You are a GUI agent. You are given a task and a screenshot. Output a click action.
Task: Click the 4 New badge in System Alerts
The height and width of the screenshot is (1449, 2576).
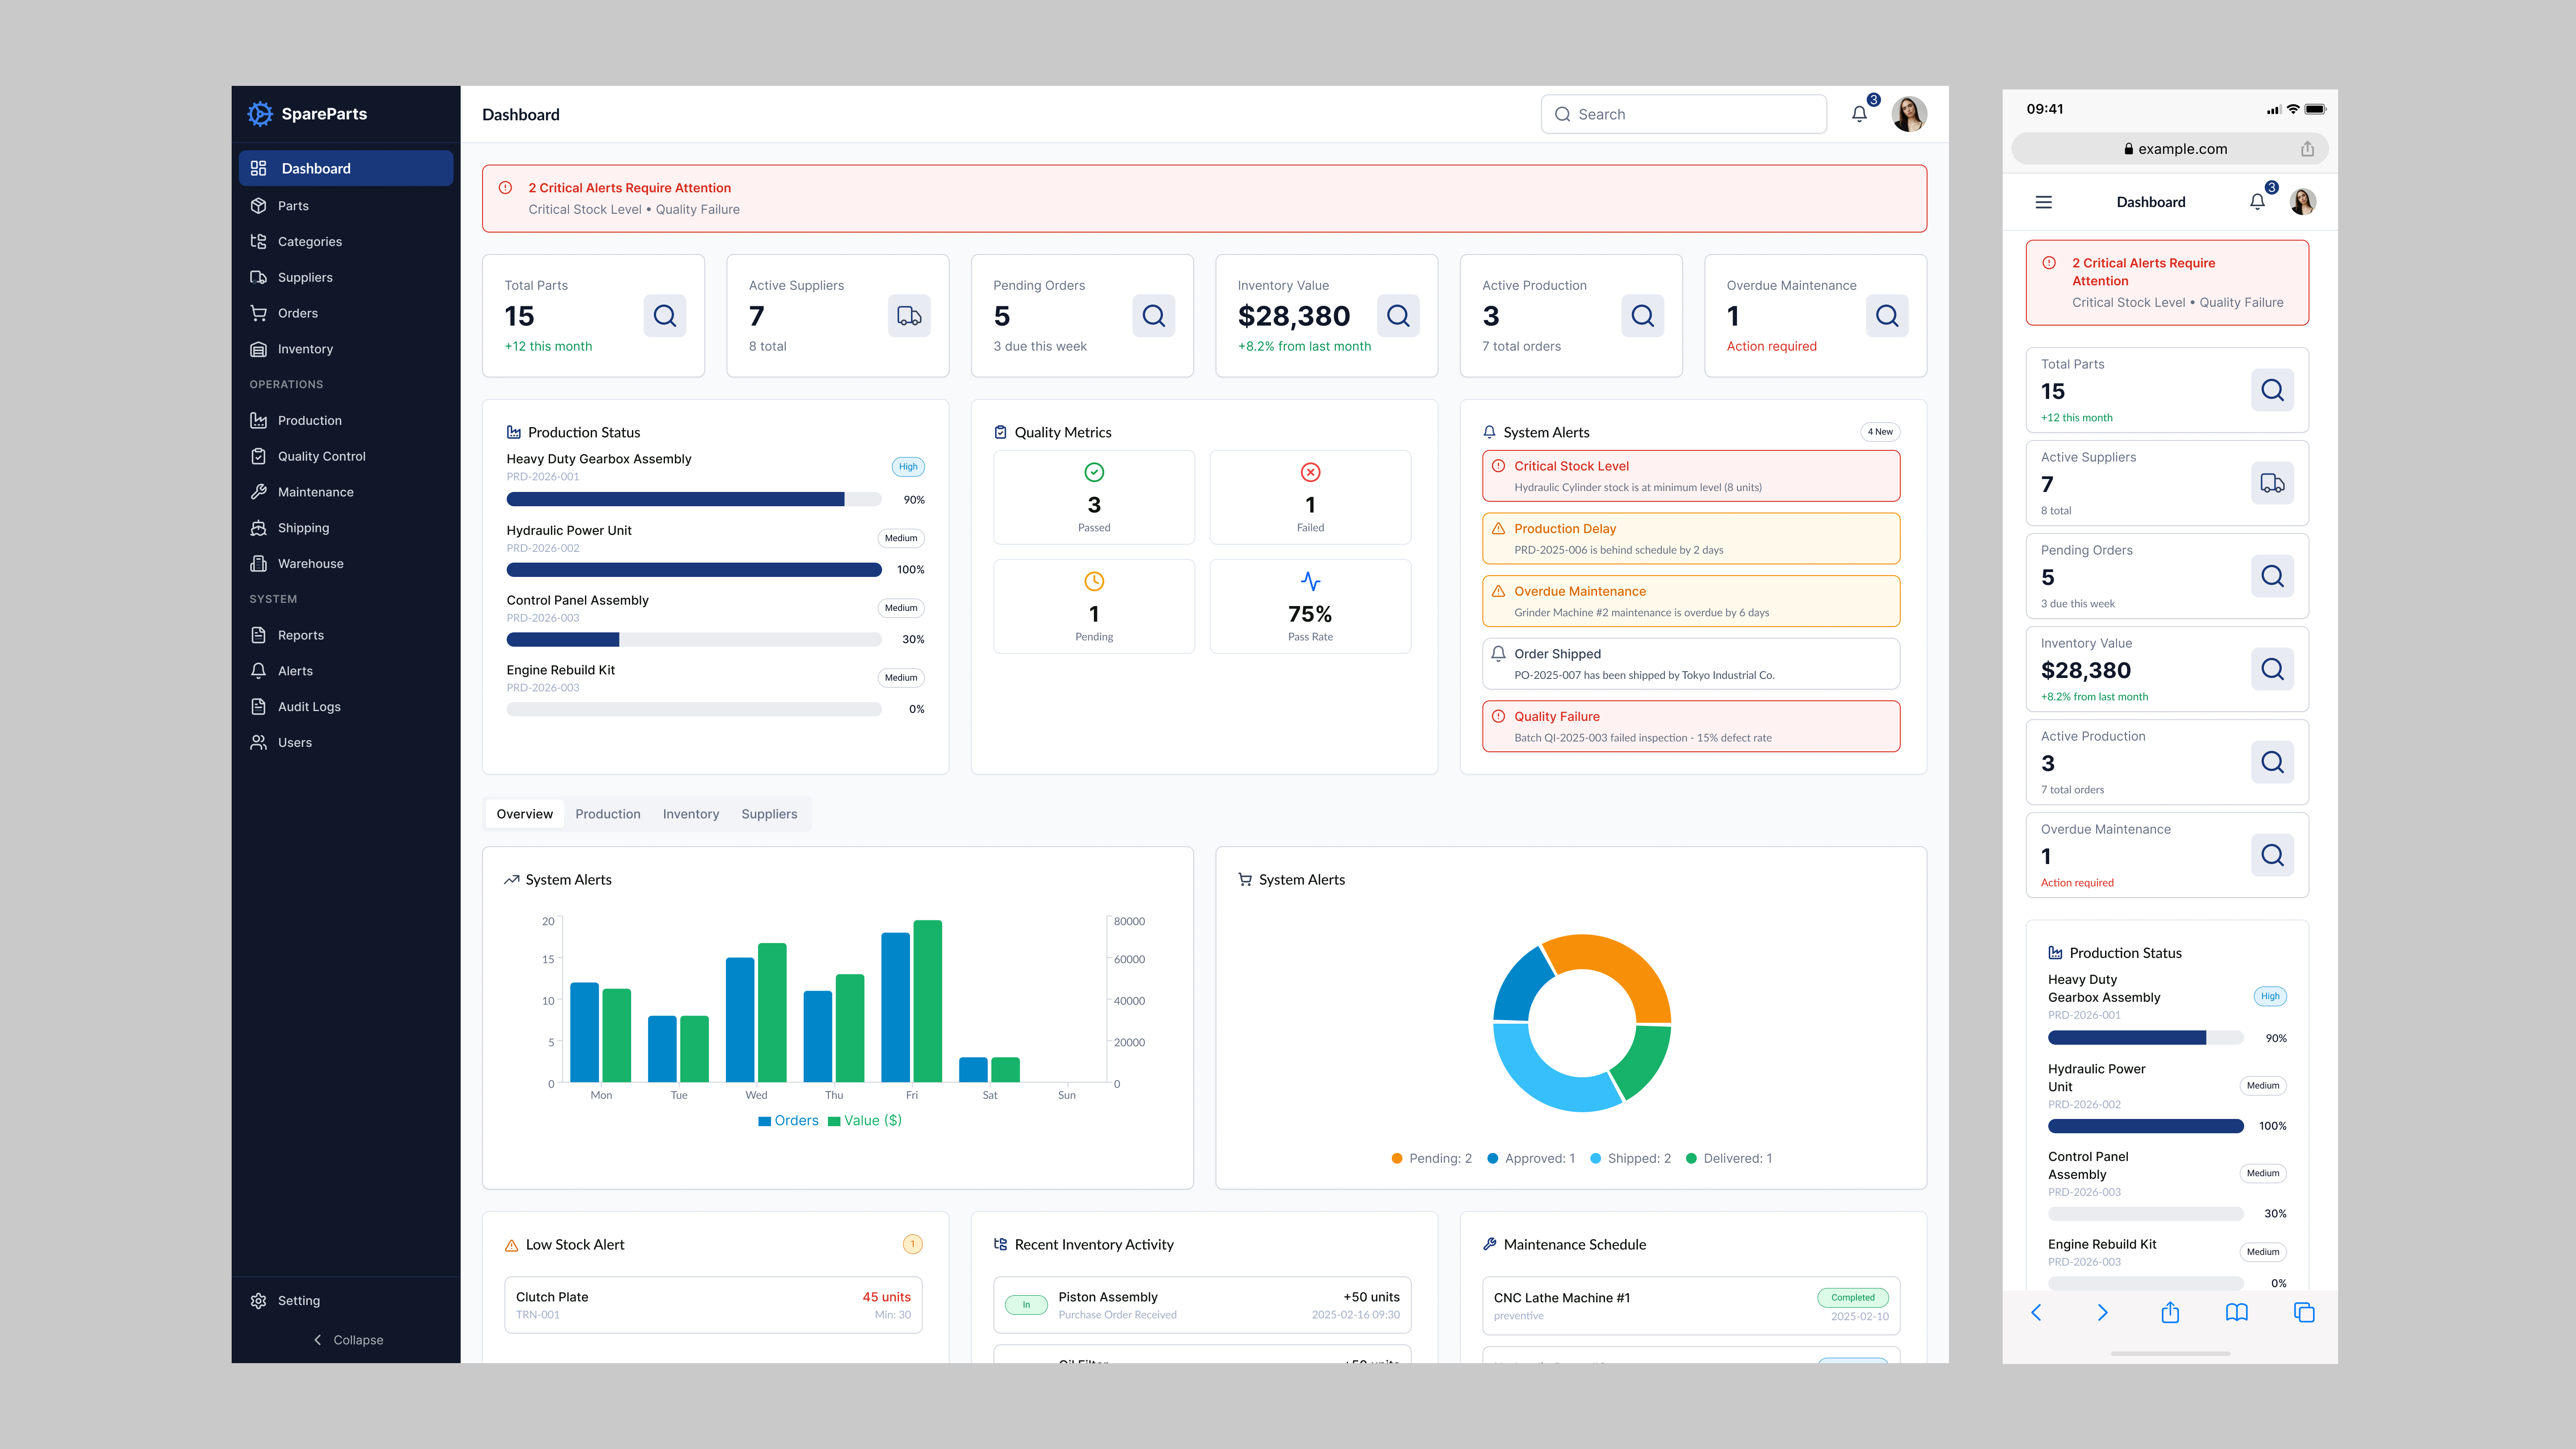(x=1880, y=432)
